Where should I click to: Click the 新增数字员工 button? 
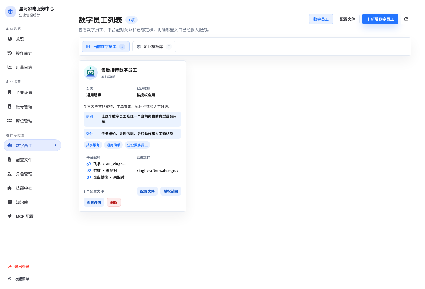point(380,19)
